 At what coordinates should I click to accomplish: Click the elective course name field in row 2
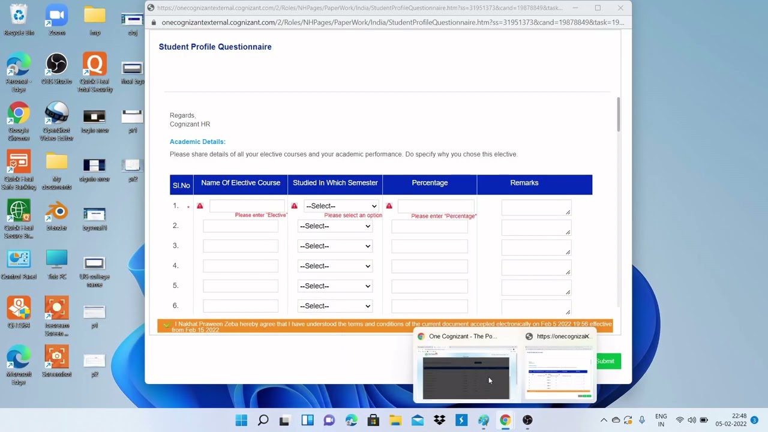click(241, 226)
